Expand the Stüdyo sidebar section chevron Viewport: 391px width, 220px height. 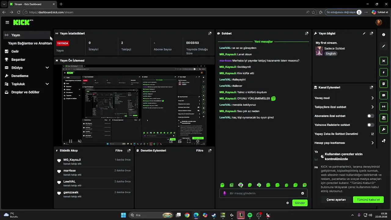(x=47, y=68)
